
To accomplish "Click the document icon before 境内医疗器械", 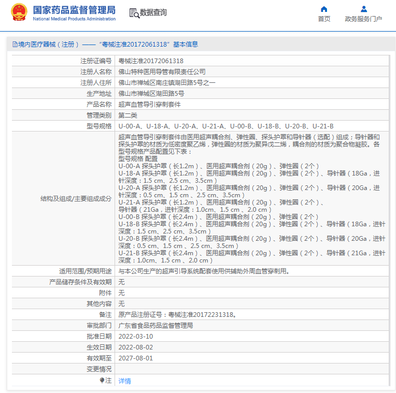I will click(15, 45).
